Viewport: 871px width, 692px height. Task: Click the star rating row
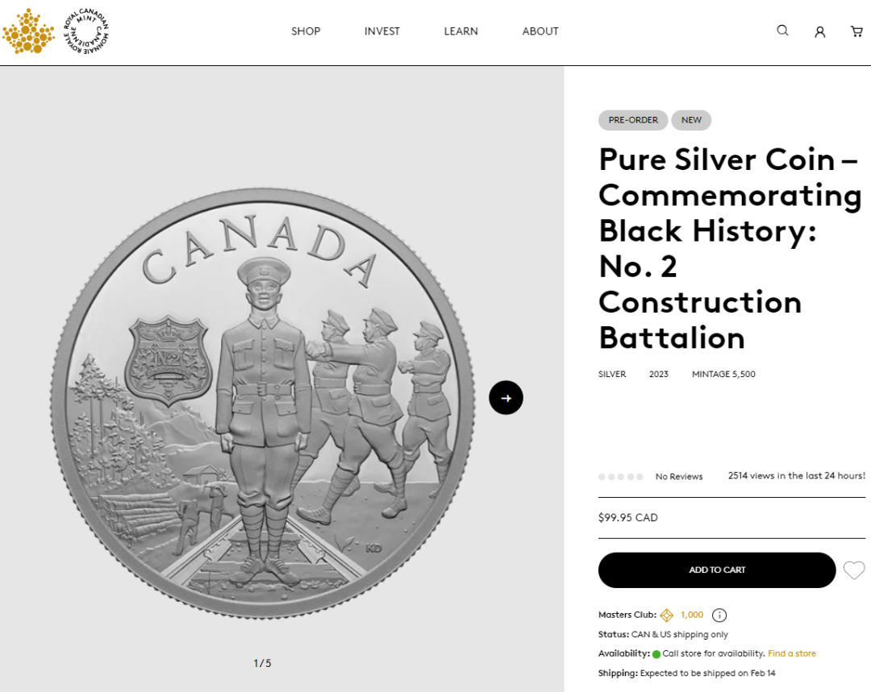pos(620,477)
